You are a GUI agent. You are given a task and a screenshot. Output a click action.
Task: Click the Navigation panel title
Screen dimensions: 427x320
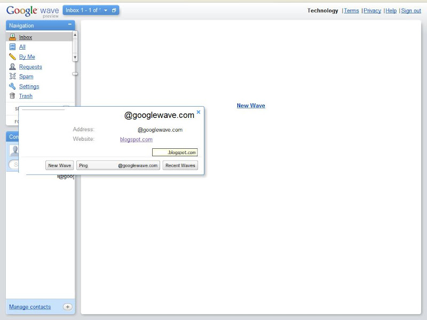click(x=21, y=26)
